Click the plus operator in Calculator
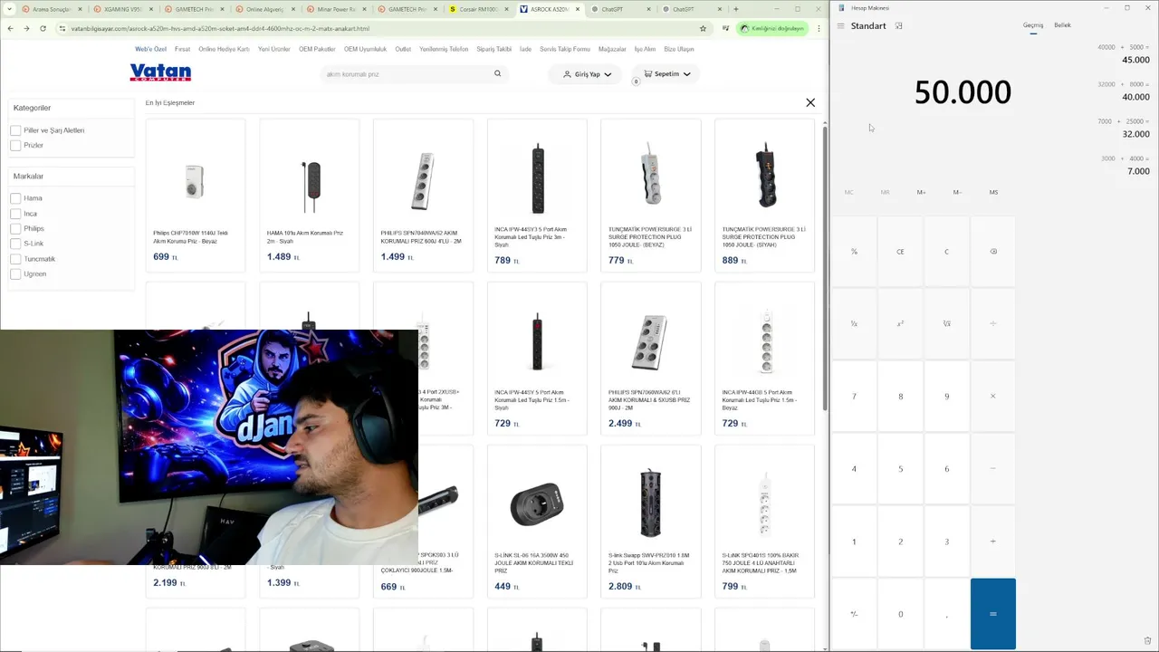This screenshot has height=652, width=1159. tap(993, 541)
